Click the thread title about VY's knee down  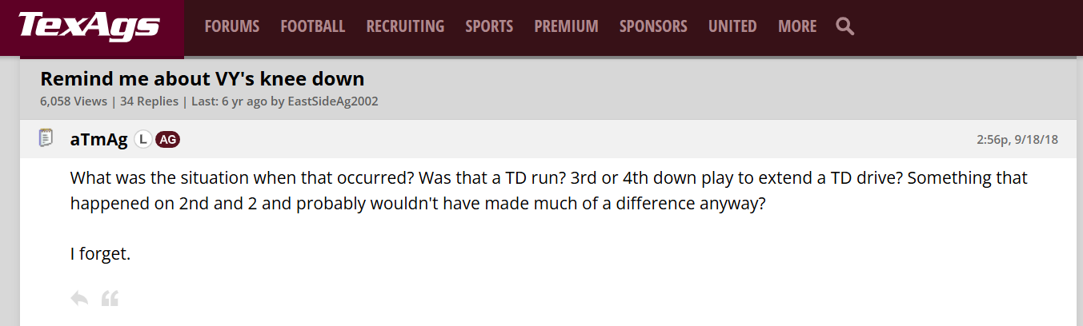coord(203,79)
